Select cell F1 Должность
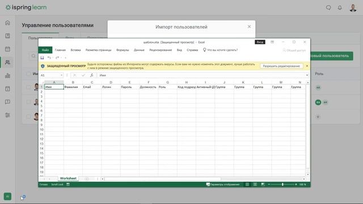 click(149, 87)
